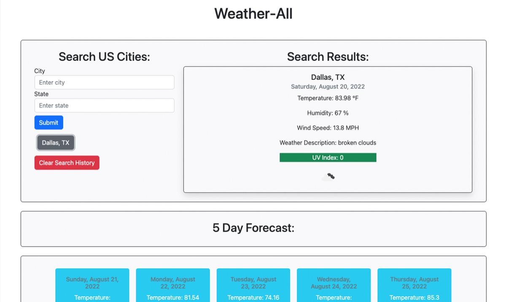Viewport: 506px width, 302px height.
Task: Click the Search Results heading
Action: (328, 56)
